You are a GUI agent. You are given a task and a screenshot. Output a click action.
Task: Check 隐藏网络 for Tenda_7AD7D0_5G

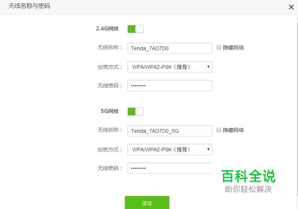point(219,130)
